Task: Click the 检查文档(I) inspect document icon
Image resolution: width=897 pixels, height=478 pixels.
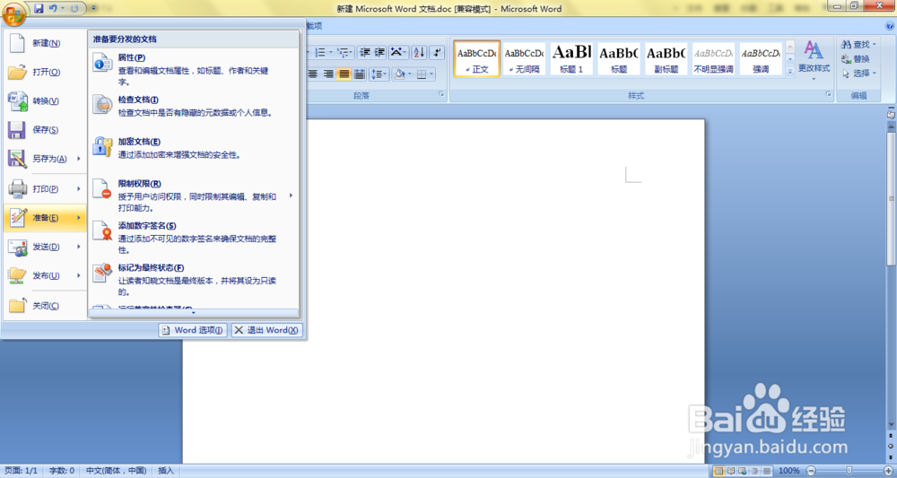Action: click(102, 105)
